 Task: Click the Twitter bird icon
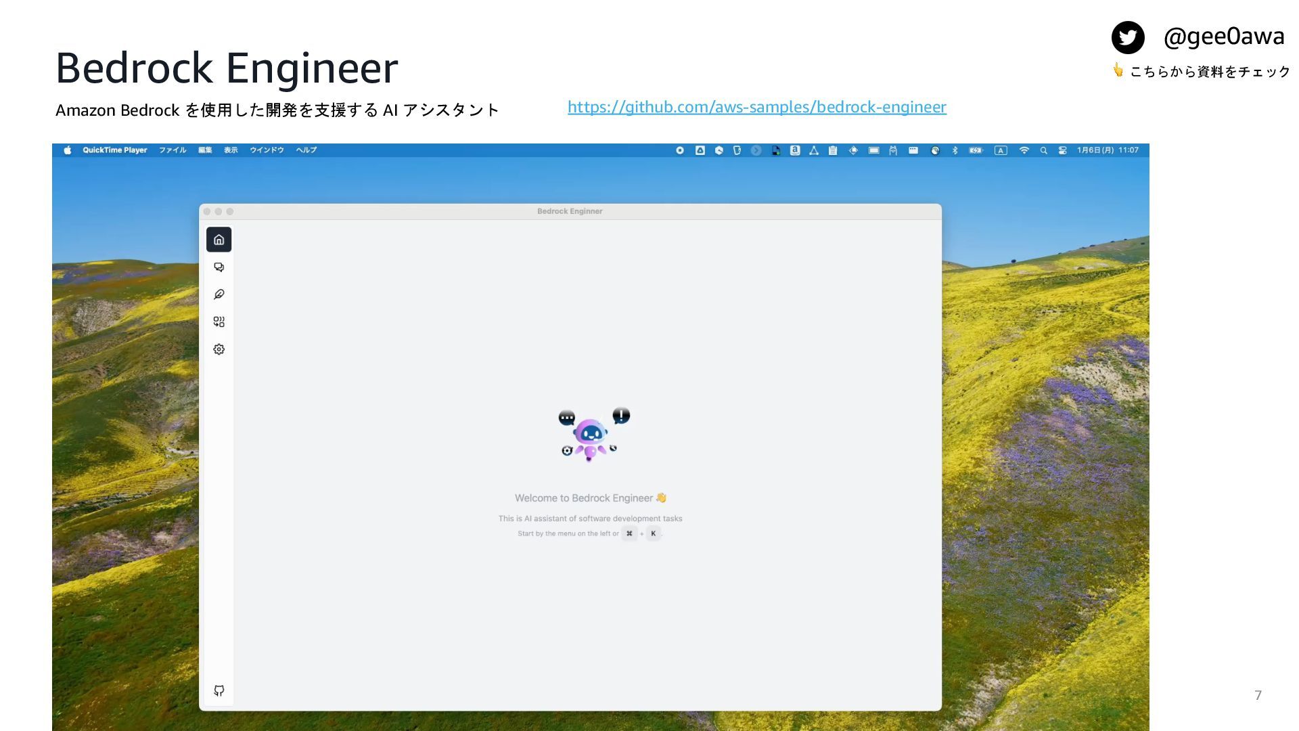pos(1127,37)
